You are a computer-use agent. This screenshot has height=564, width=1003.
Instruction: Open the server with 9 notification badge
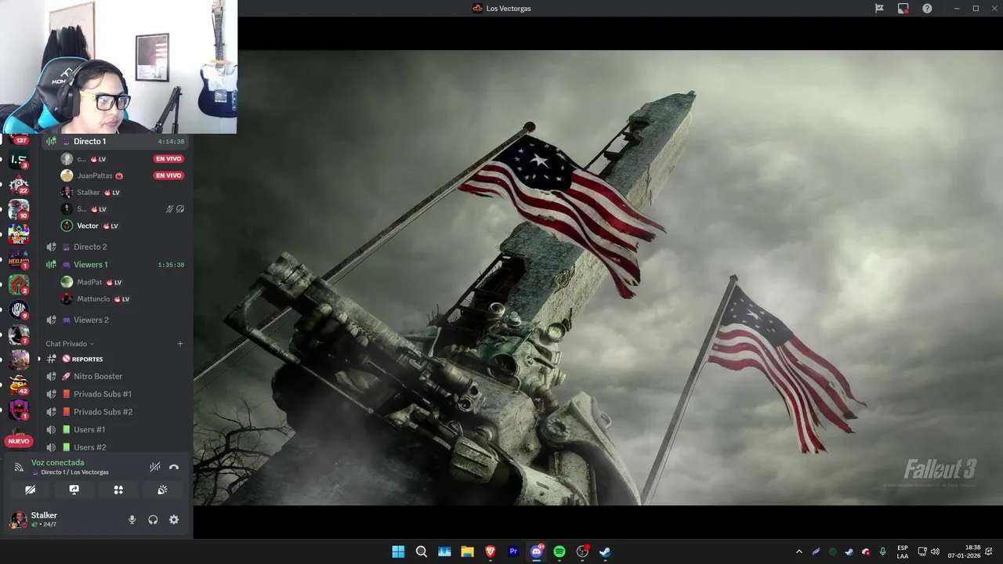coord(19,309)
